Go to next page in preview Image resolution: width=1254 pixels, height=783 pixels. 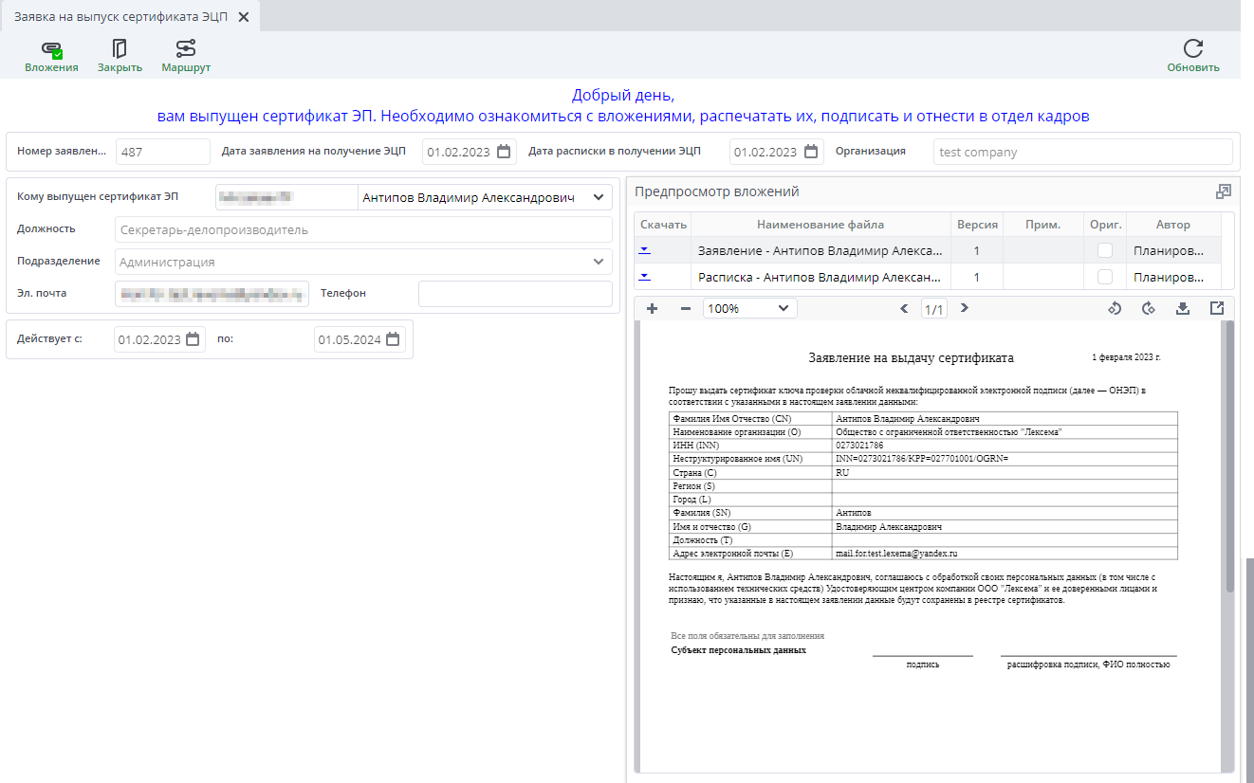965,308
